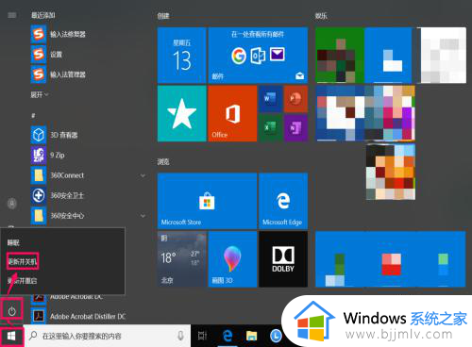
Task: Select 睡眠 in power menu
Action: tap(13, 242)
